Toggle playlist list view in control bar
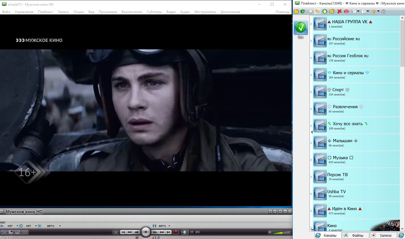 (4, 232)
